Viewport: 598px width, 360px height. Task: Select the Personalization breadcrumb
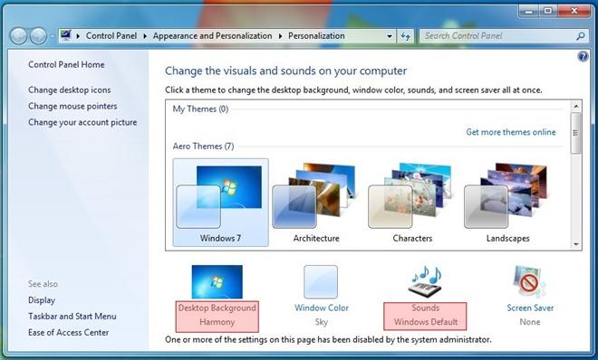pyautogui.click(x=316, y=36)
